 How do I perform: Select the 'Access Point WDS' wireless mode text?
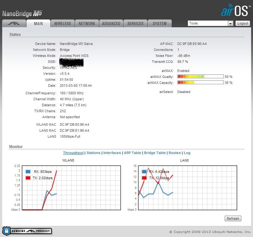(x=74, y=56)
